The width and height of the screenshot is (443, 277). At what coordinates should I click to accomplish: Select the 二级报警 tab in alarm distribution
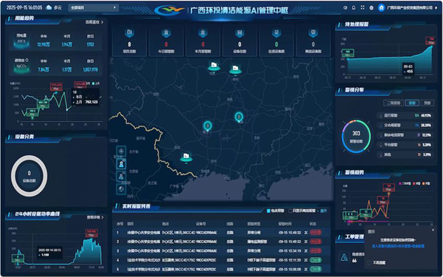point(394,103)
